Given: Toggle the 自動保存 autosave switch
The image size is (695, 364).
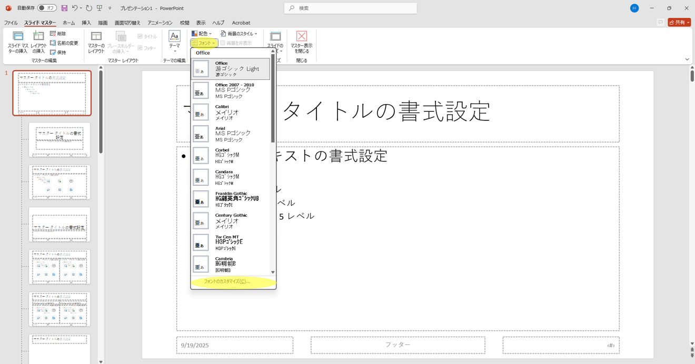Looking at the screenshot, I should coord(47,8).
